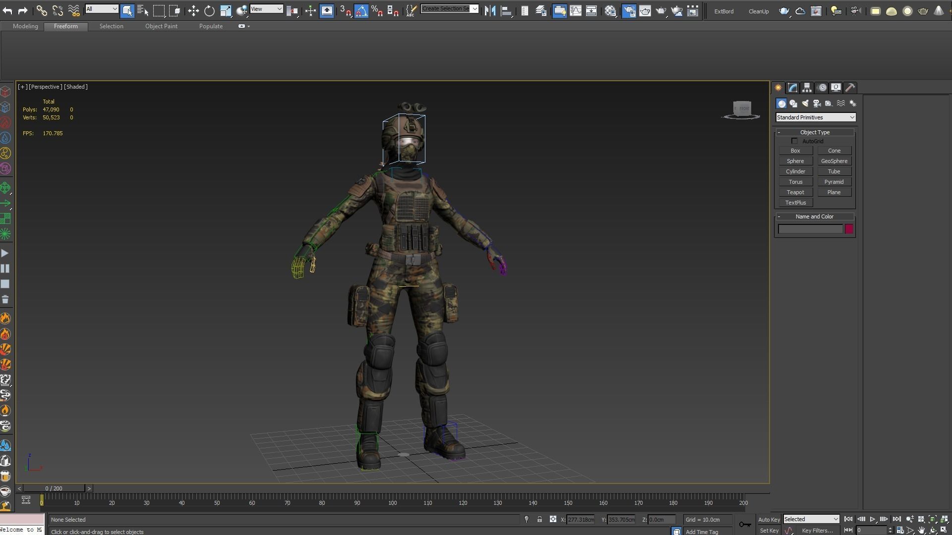
Task: Enable the AutoGrid checkbox
Action: [794, 141]
